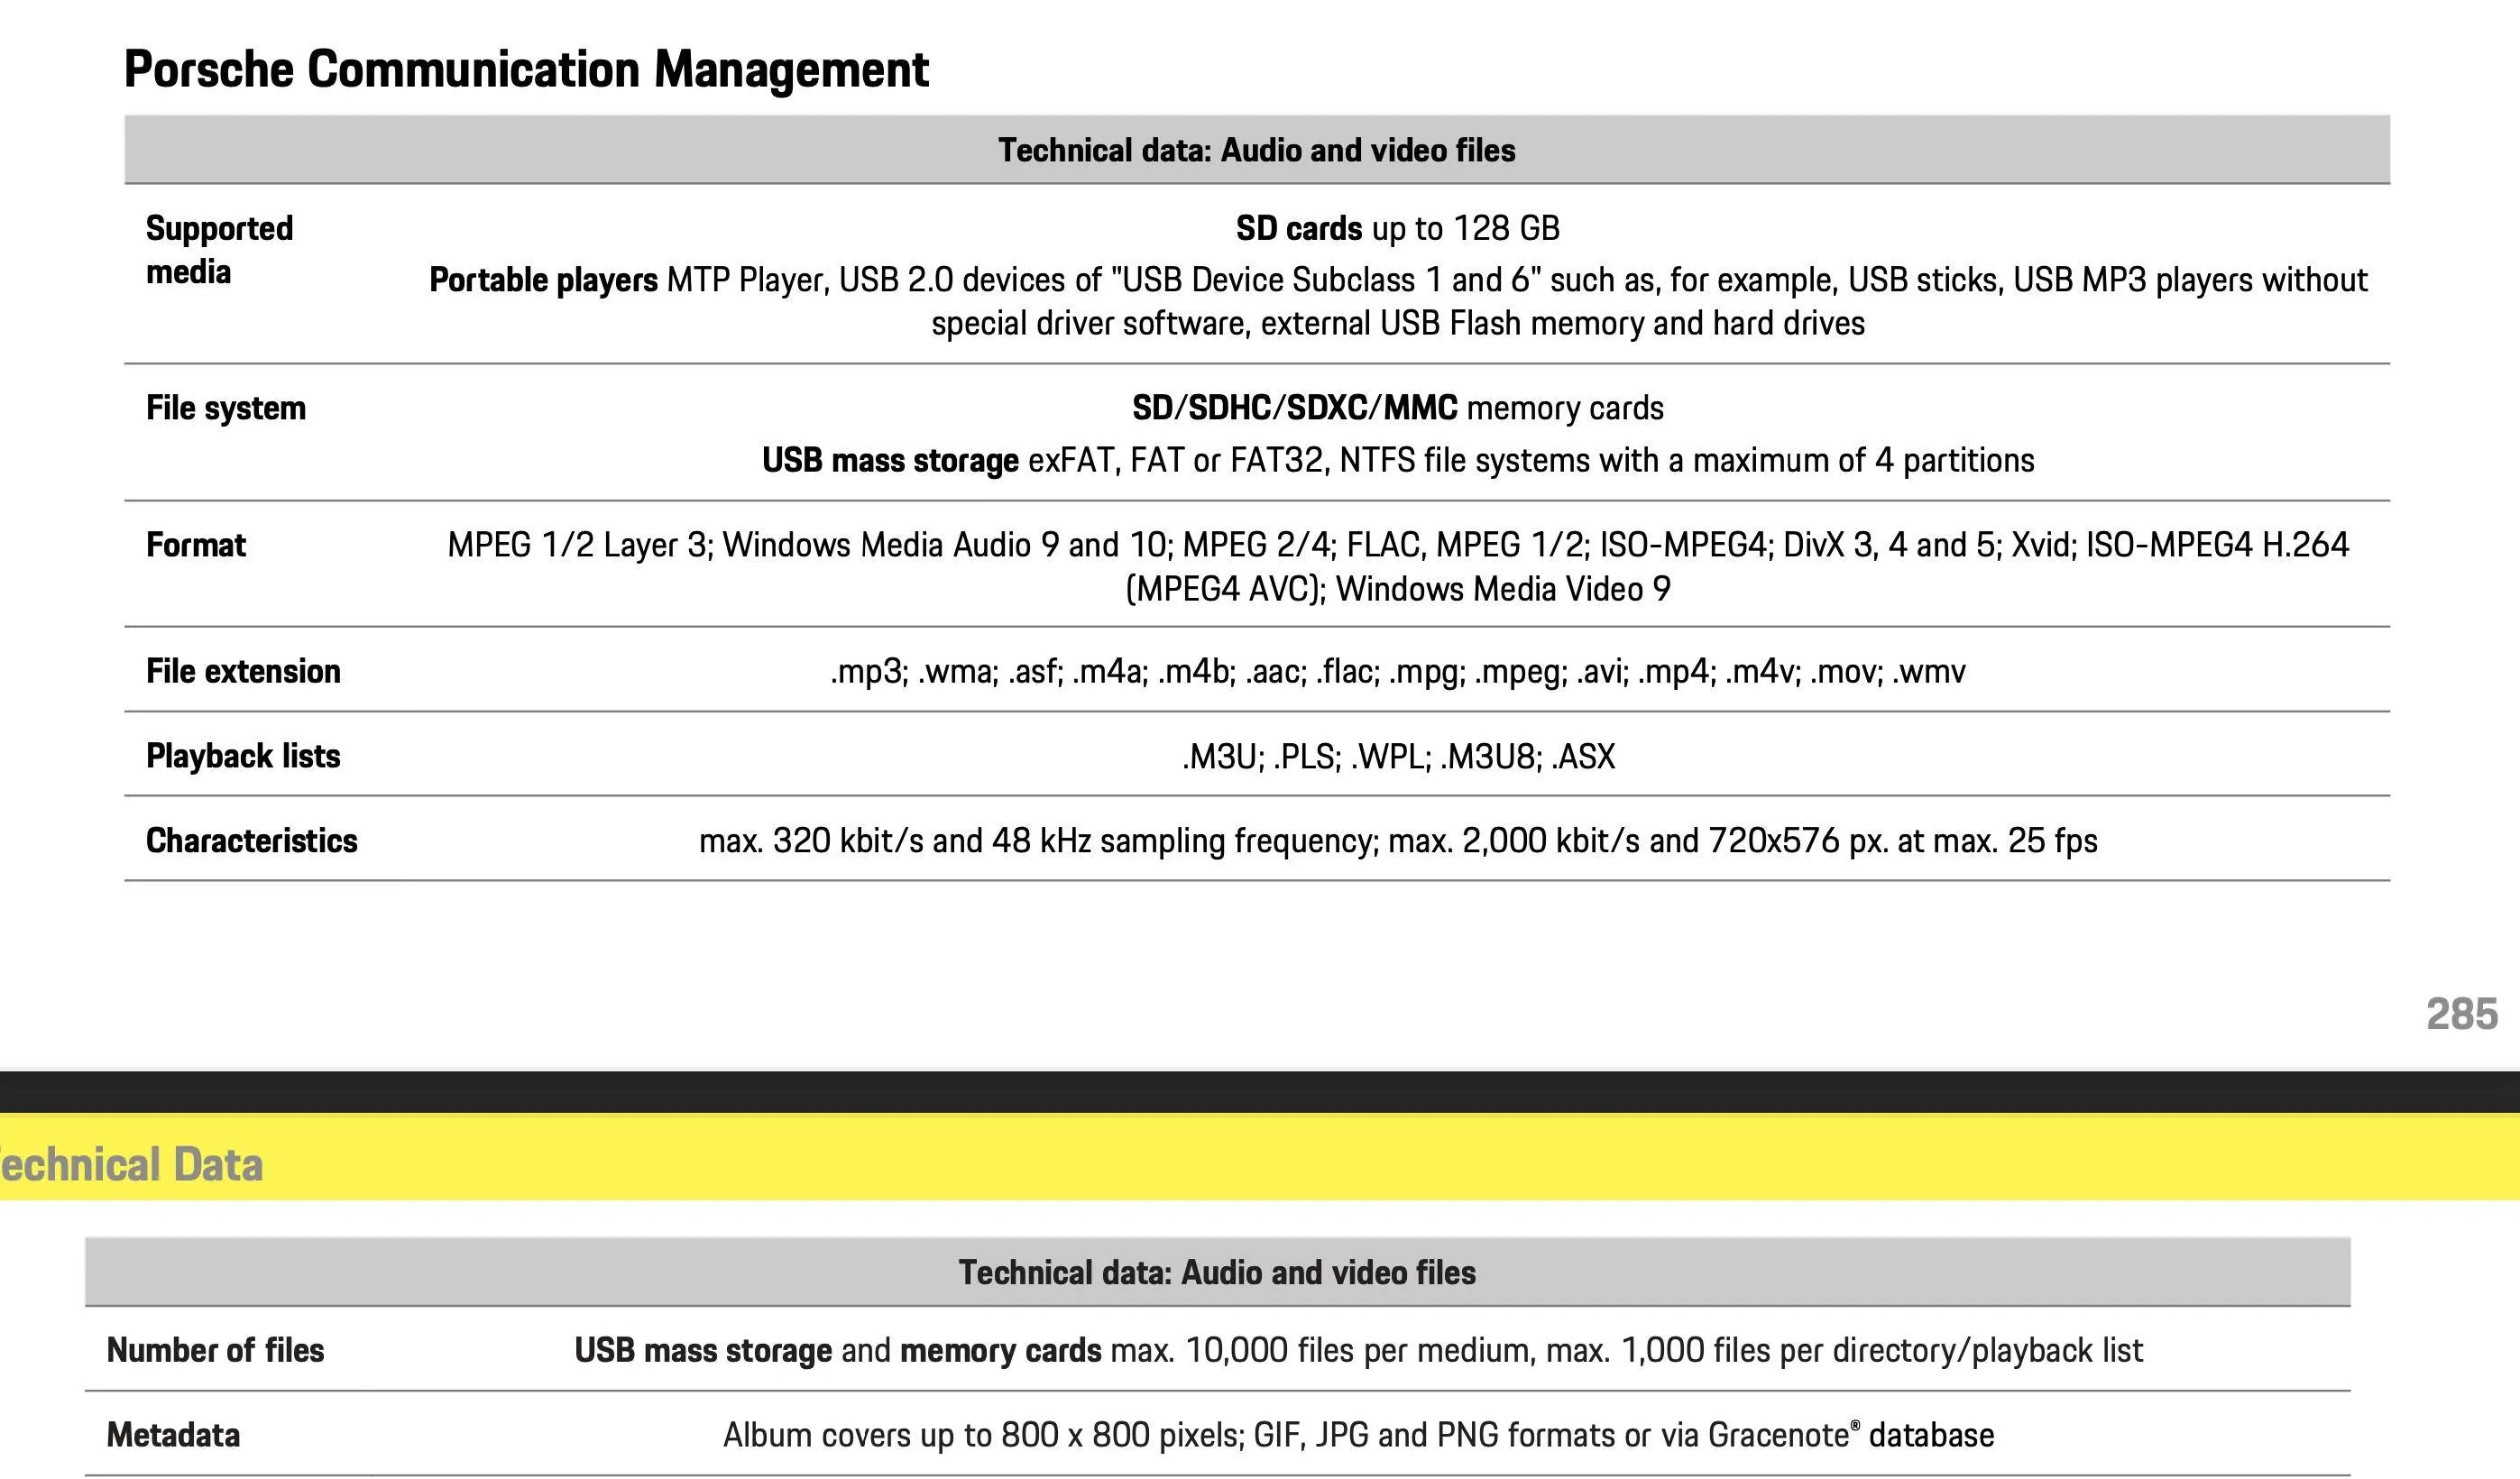2520x1479 pixels.
Task: Click the 'SD/SDHC/SDXC/MMC memory cards' text
Action: (x=1398, y=408)
